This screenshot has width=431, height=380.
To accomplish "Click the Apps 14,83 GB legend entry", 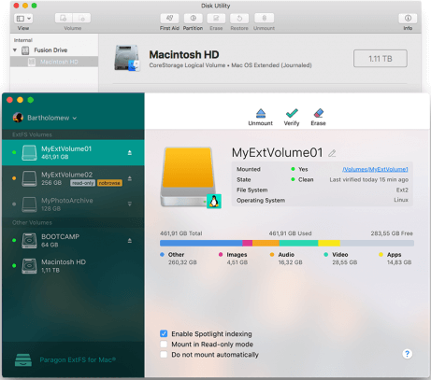I will (395, 259).
